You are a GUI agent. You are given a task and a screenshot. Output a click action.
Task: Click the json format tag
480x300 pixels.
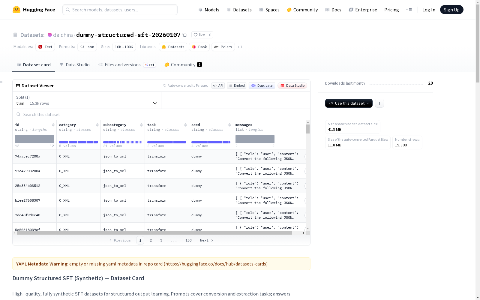tap(87, 47)
